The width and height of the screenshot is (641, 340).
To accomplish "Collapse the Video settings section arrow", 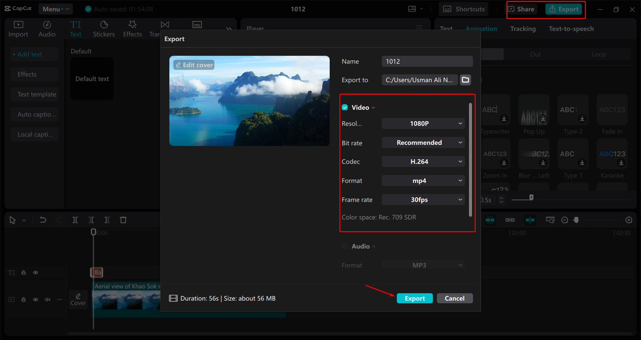I will point(374,108).
